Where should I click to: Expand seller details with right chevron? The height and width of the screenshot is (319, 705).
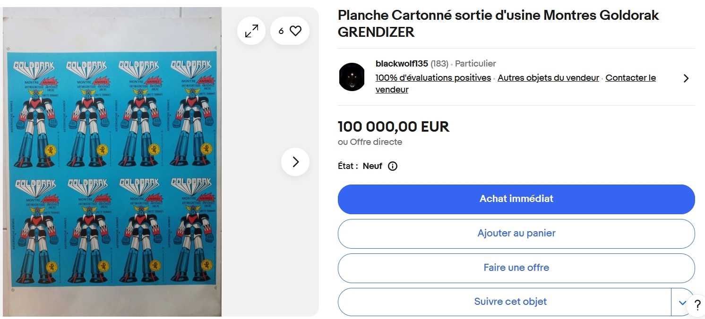point(686,78)
